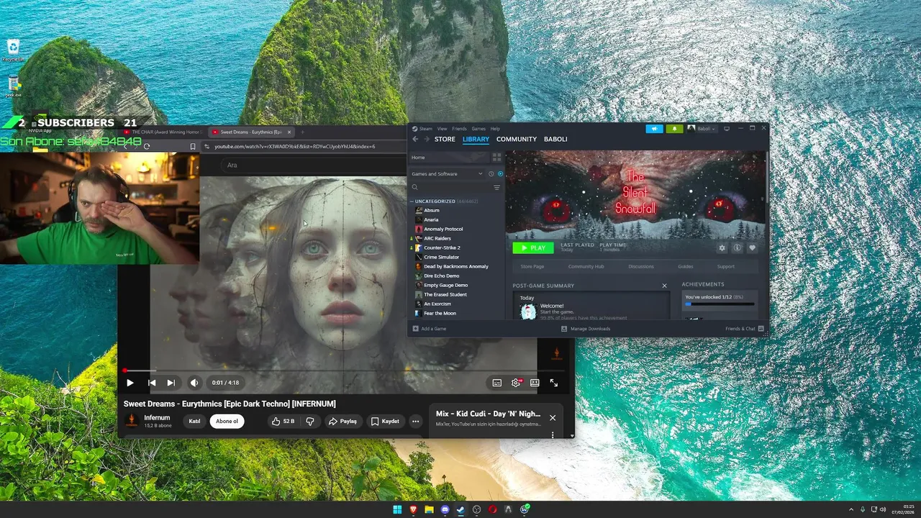921x518 pixels.
Task: Mute the YouTube video volume
Action: [194, 383]
